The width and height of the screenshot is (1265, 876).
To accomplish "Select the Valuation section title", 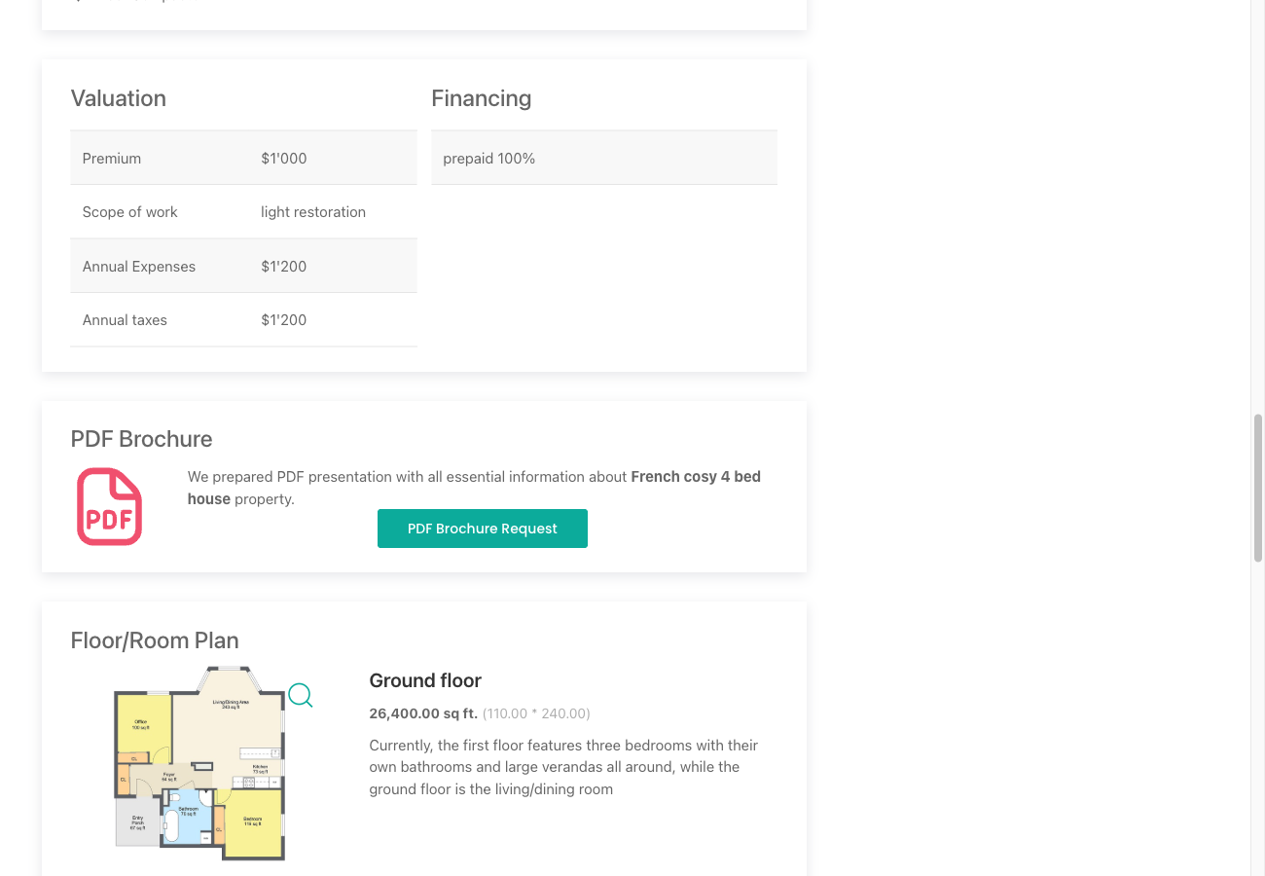I will click(118, 98).
